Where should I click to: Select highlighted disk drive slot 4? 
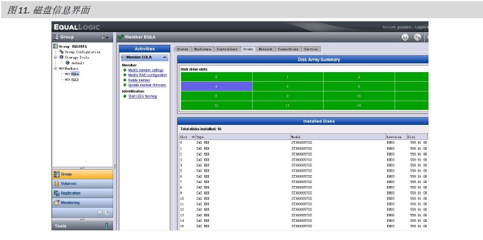tap(216, 87)
